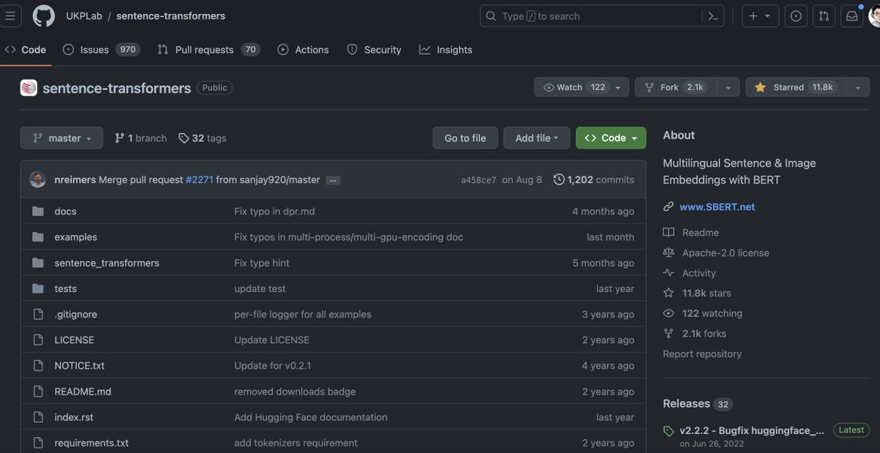Open the sentence_transformers folder
The height and width of the screenshot is (453, 880).
(106, 263)
